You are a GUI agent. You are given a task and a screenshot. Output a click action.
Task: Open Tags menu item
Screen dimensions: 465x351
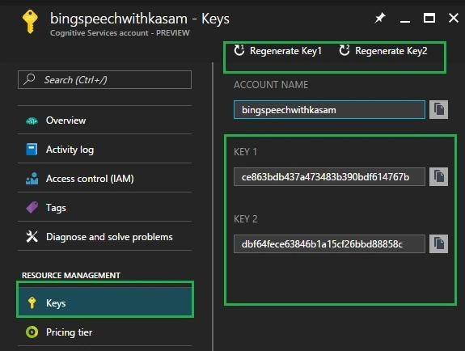pyautogui.click(x=104, y=207)
